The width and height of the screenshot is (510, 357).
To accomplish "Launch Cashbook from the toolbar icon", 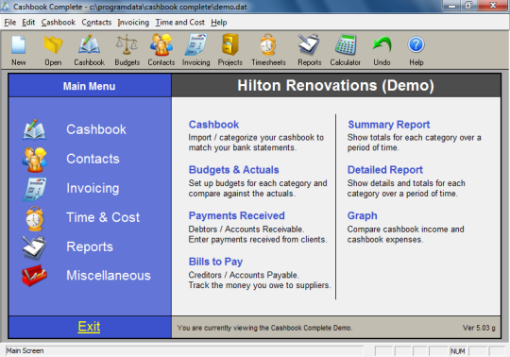I will tap(89, 45).
